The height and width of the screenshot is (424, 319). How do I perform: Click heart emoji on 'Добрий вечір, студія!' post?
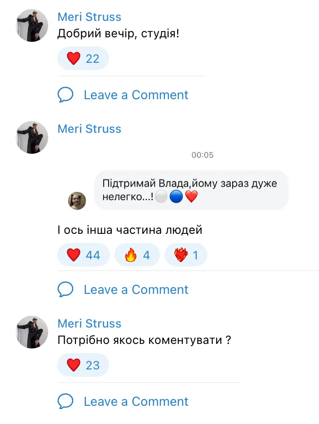(x=73, y=59)
